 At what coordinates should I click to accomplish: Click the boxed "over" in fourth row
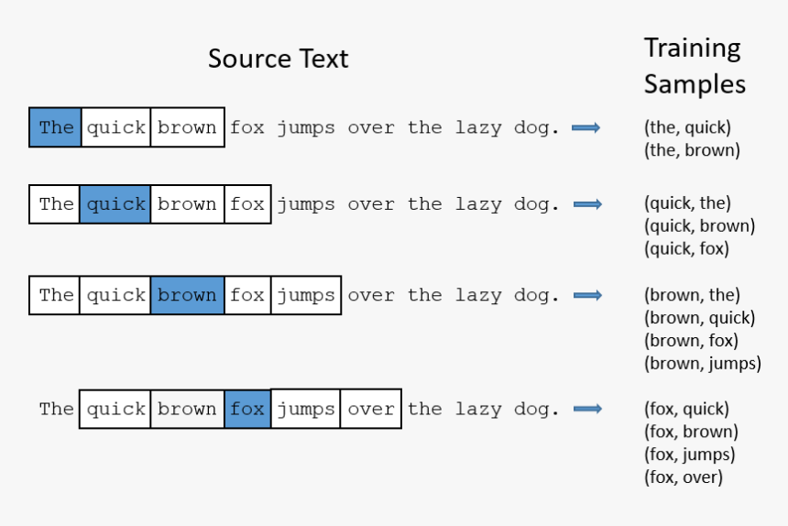click(x=371, y=409)
